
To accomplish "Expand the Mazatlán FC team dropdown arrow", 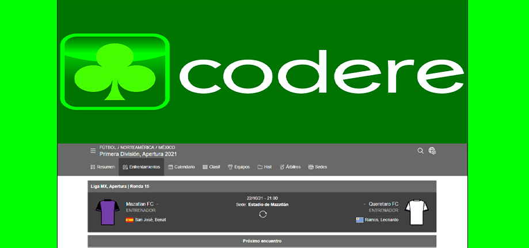I will pos(157,204).
